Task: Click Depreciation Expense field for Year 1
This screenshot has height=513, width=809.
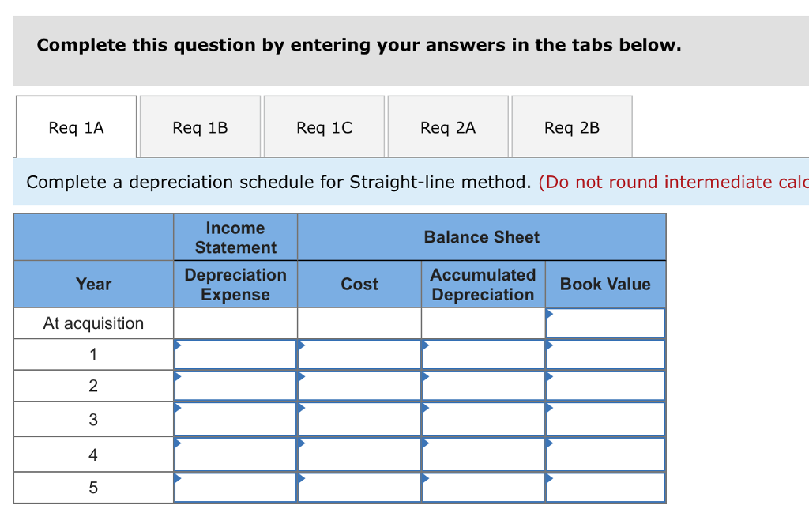Action: pos(235,355)
